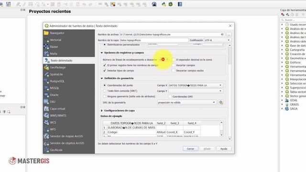
Task: Click the help book icon in toolbar
Action: click(x=180, y=4)
